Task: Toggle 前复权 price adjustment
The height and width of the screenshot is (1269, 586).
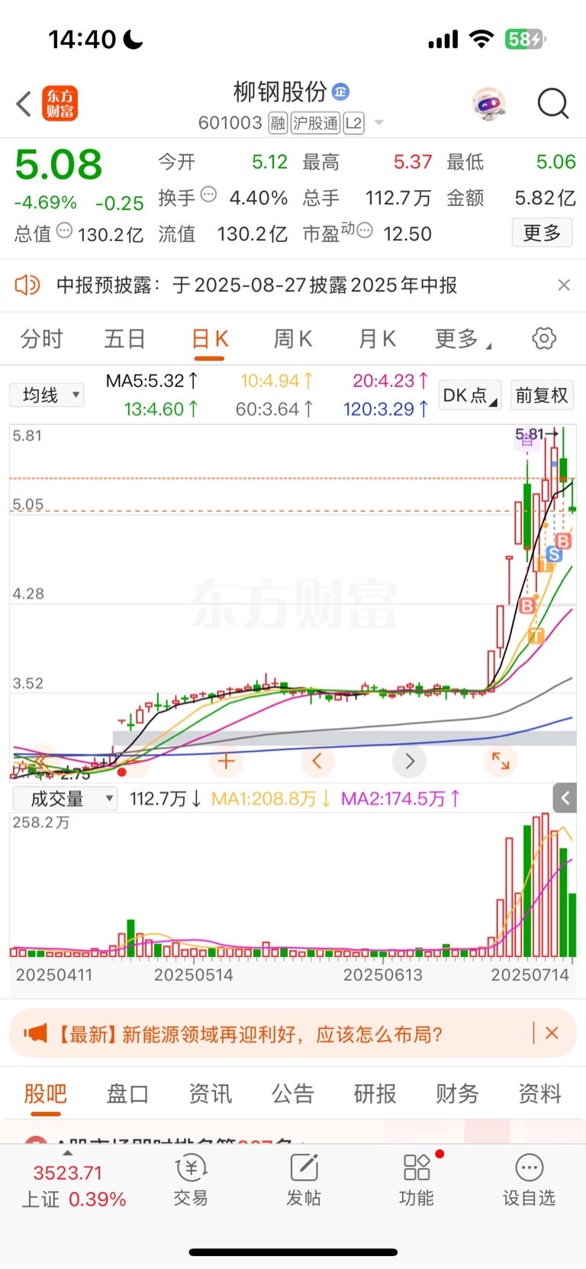Action: pyautogui.click(x=542, y=395)
